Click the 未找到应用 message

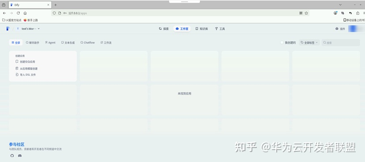pos(184,93)
